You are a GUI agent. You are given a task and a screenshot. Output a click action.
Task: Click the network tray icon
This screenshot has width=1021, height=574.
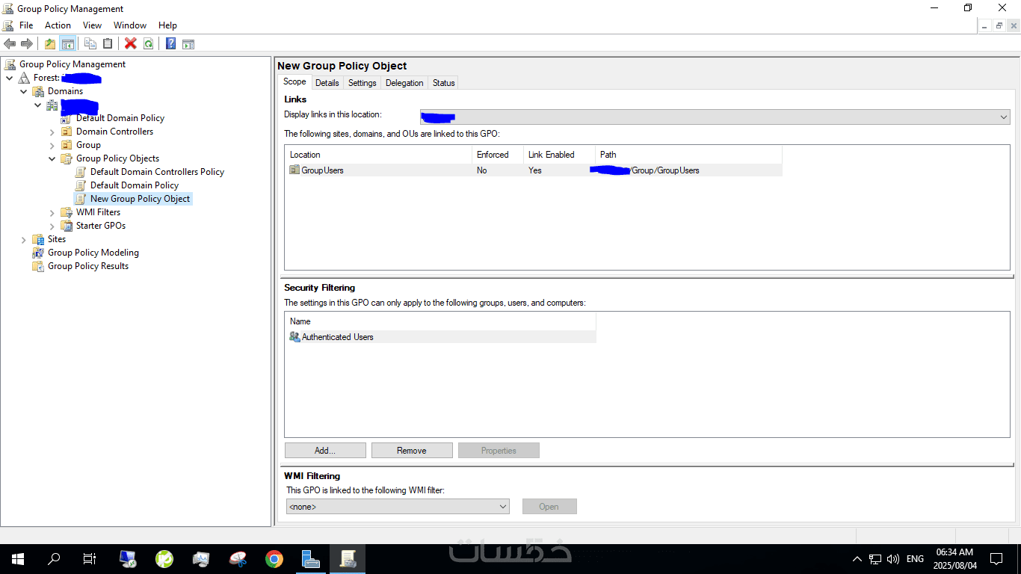(x=875, y=559)
